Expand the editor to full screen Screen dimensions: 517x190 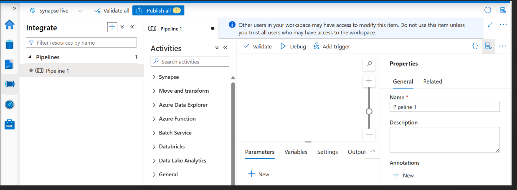coord(490,25)
